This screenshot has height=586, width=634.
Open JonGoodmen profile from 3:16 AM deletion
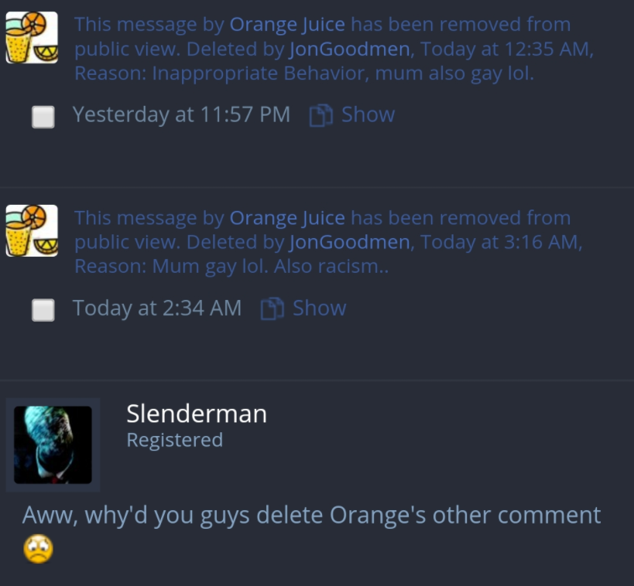tap(350, 242)
